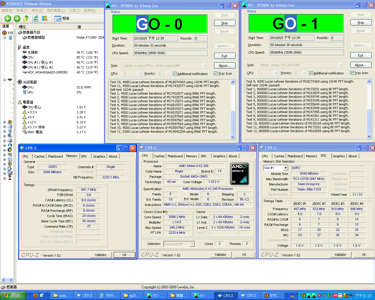Click the EVEREST tree horizontal scroll right arrow
The image size is (375, 300).
coord(11,280)
